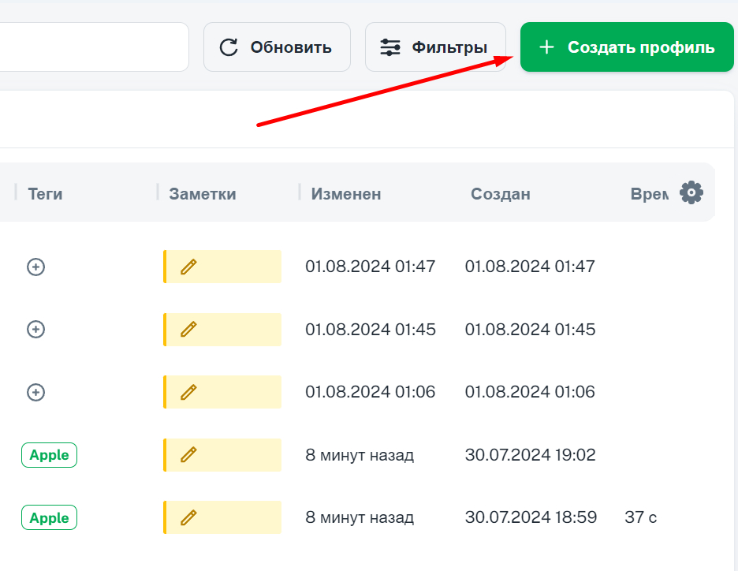Select created date 01.08.2024 01:45

pos(530,330)
